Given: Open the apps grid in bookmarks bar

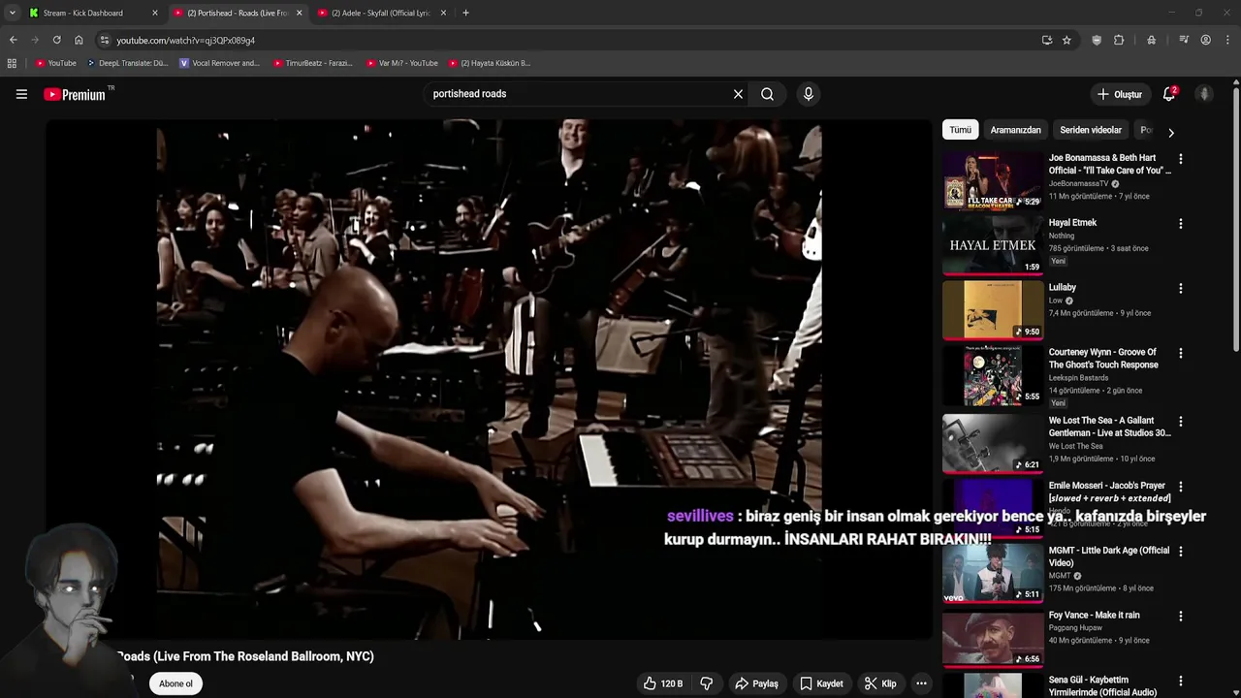Looking at the screenshot, I should 12,63.
